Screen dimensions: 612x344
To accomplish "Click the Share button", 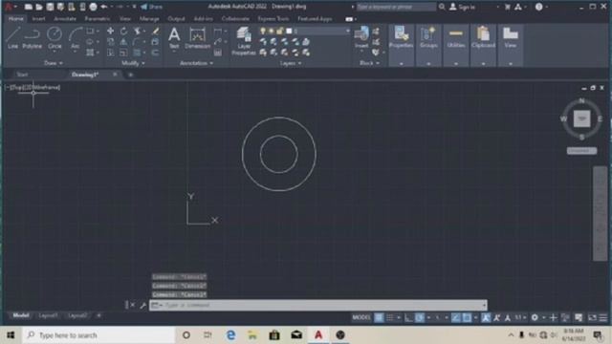I will coord(151,7).
